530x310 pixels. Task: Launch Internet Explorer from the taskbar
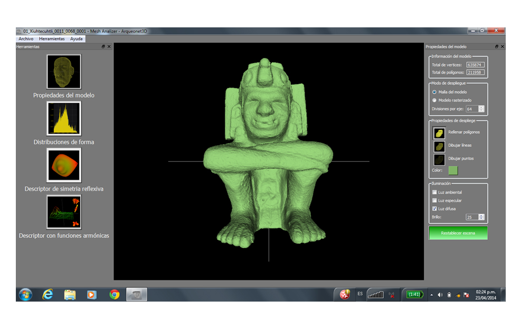tap(48, 295)
